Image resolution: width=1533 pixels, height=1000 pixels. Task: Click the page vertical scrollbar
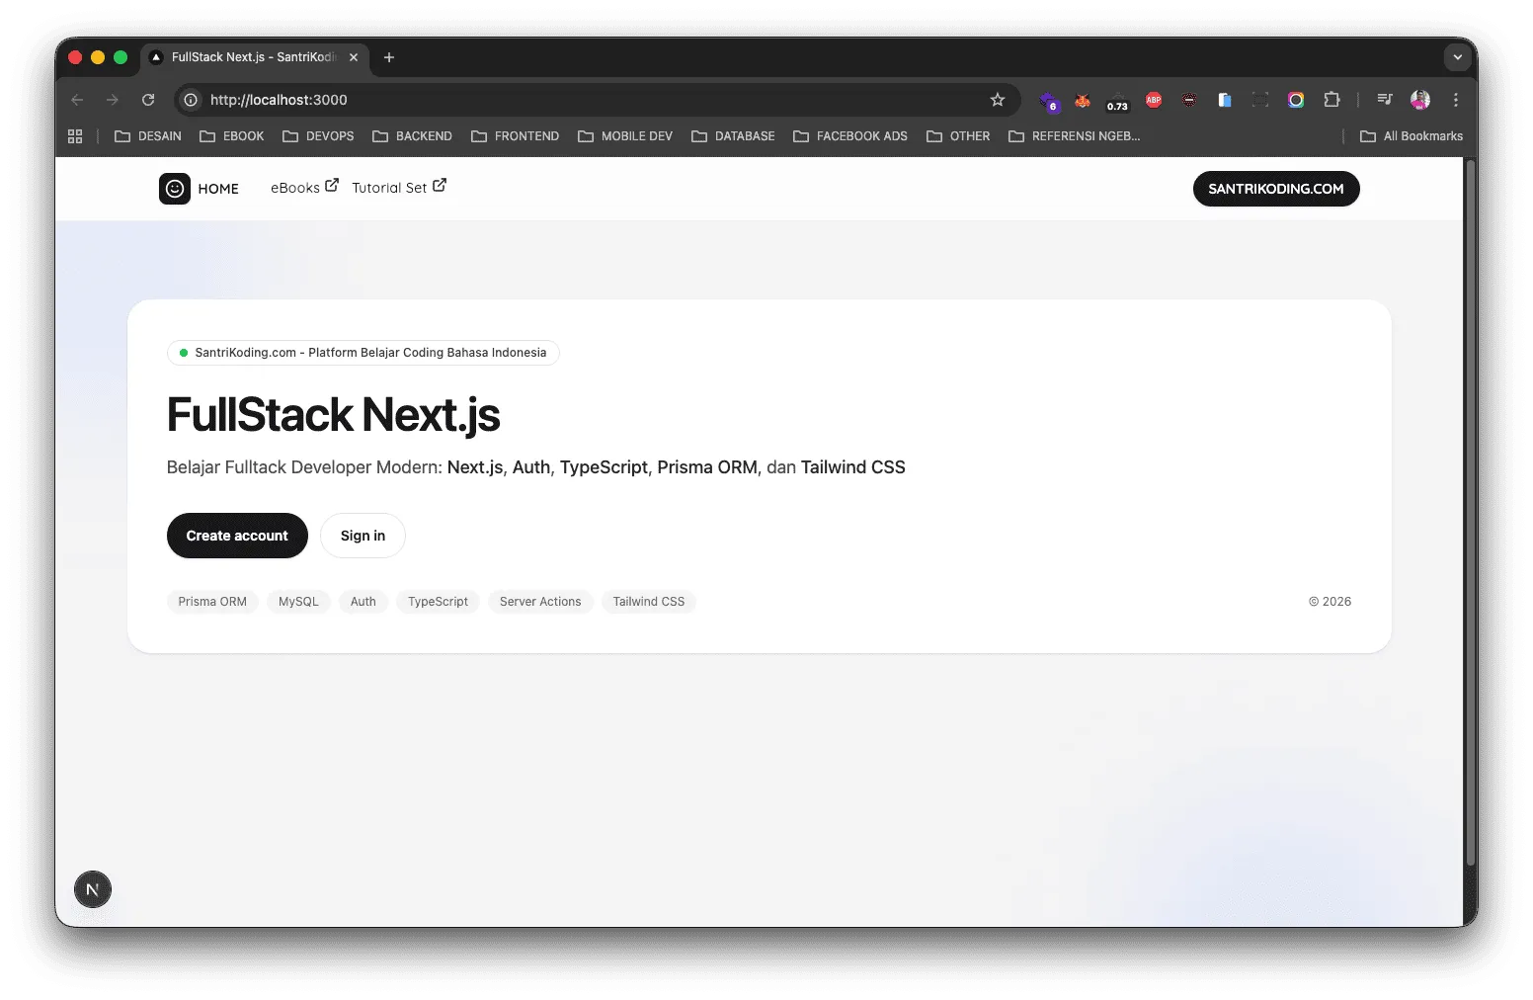pyautogui.click(x=1471, y=514)
